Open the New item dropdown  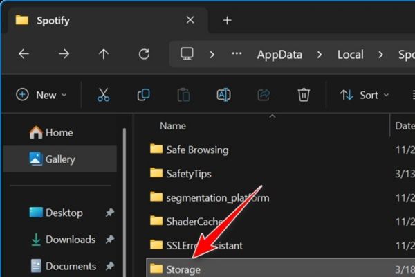pos(41,95)
